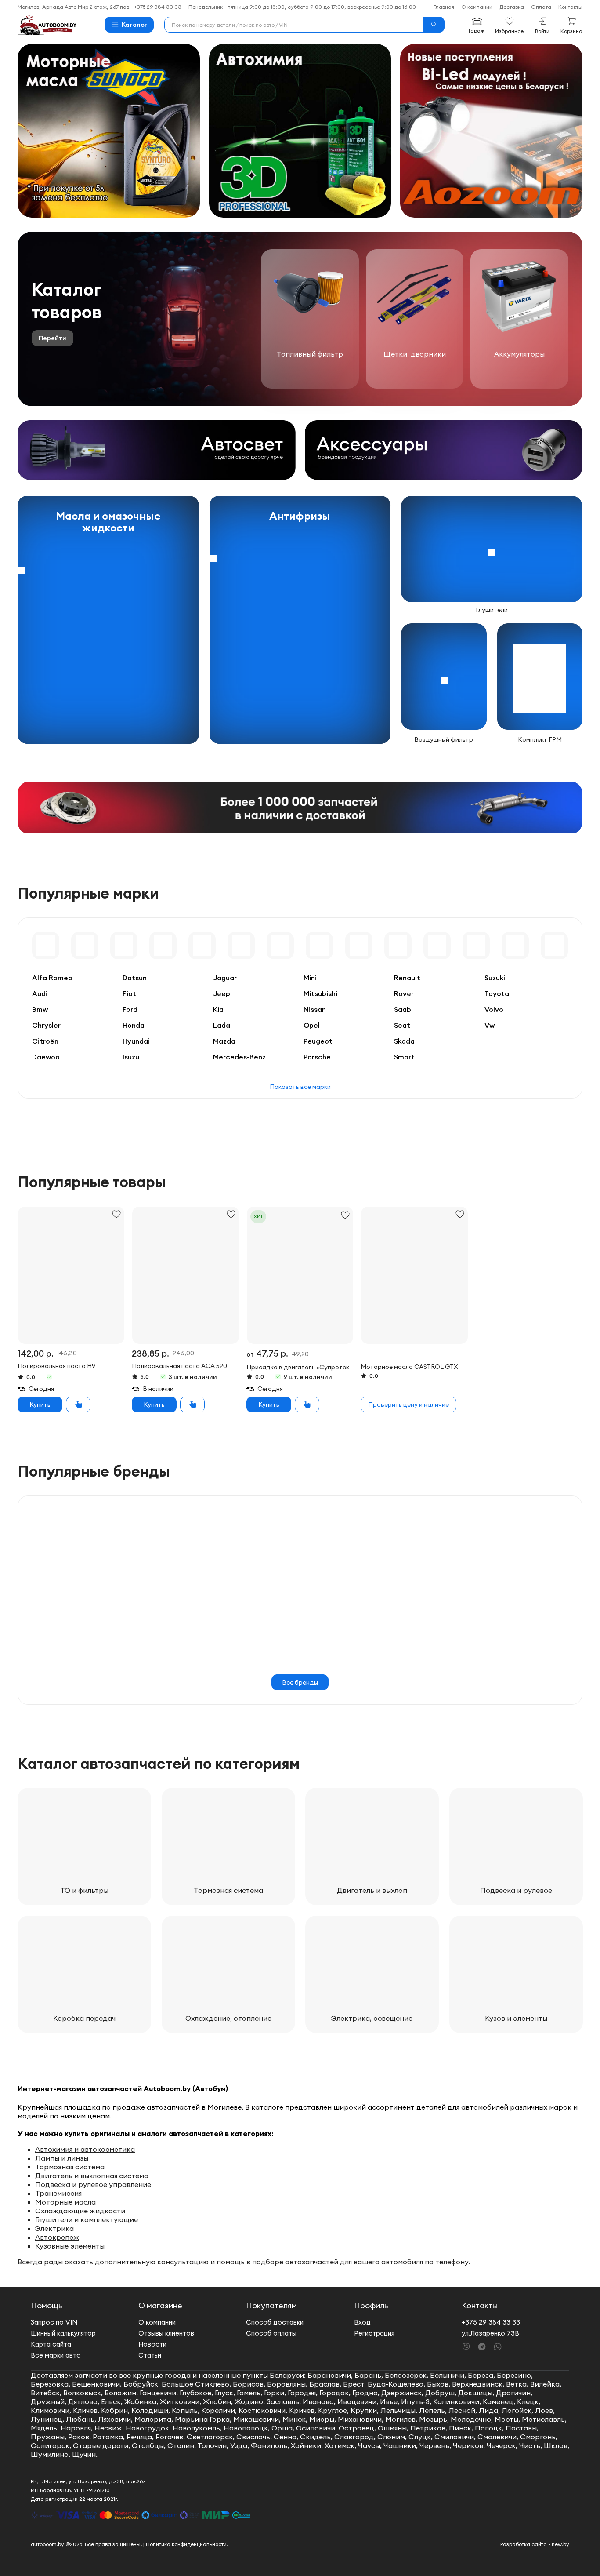Open Регистрация footer link
This screenshot has width=600, height=2576.
point(374,2333)
